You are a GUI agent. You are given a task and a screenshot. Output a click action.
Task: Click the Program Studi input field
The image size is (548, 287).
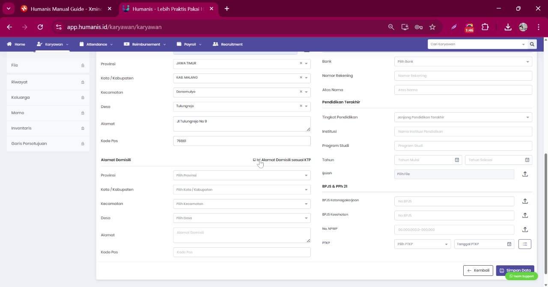pyautogui.click(x=463, y=146)
